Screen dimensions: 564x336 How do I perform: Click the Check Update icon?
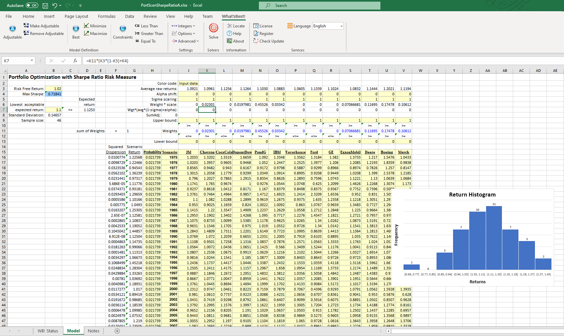point(256,41)
